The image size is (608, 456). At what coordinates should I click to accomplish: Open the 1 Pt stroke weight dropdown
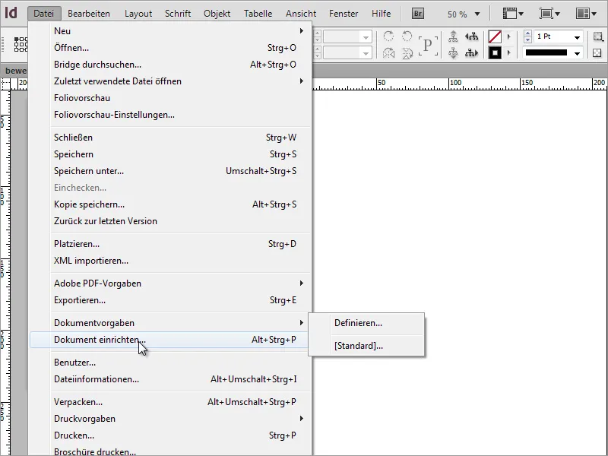coord(577,37)
